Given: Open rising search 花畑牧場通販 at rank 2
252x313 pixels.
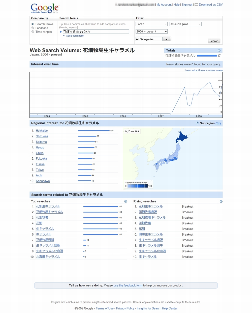Looking at the screenshot, I should point(148,212).
